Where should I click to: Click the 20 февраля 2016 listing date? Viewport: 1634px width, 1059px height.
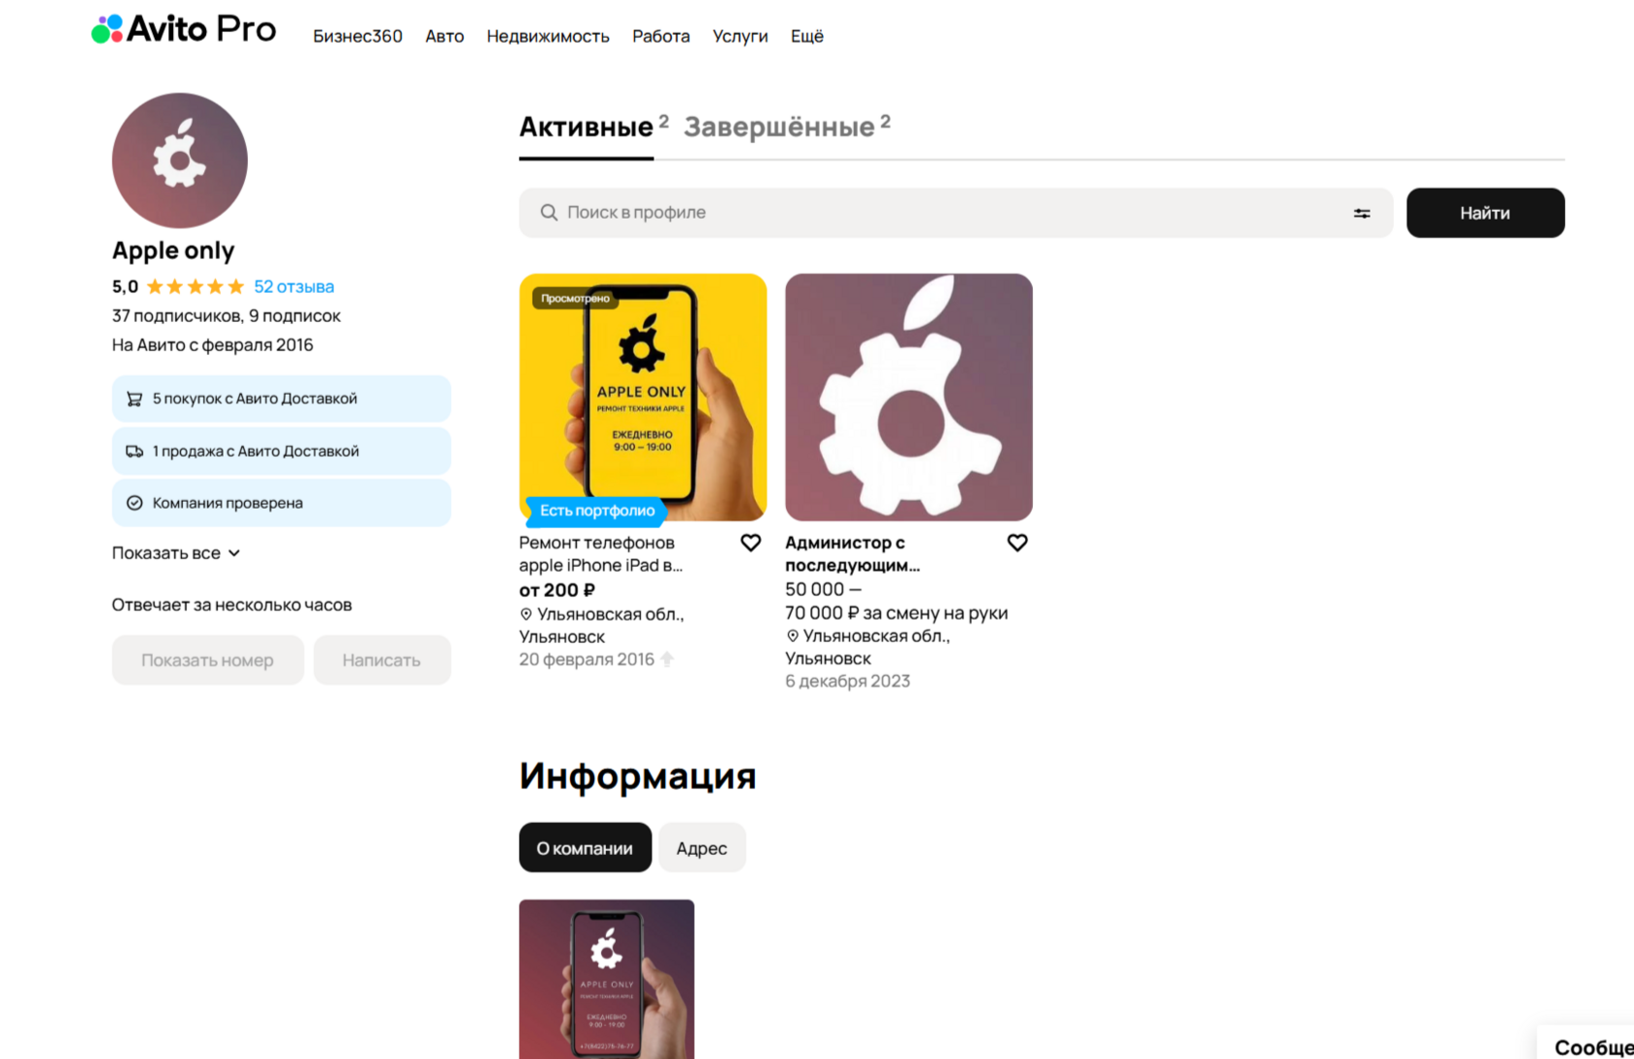(x=586, y=659)
